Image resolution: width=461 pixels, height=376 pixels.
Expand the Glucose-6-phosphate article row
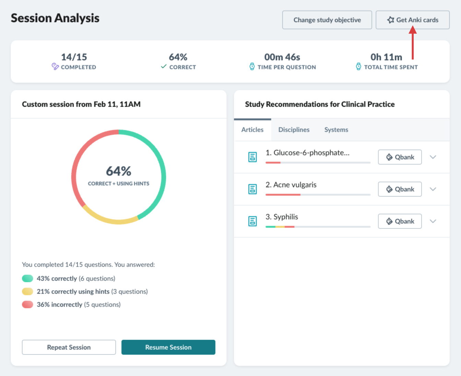click(x=433, y=157)
